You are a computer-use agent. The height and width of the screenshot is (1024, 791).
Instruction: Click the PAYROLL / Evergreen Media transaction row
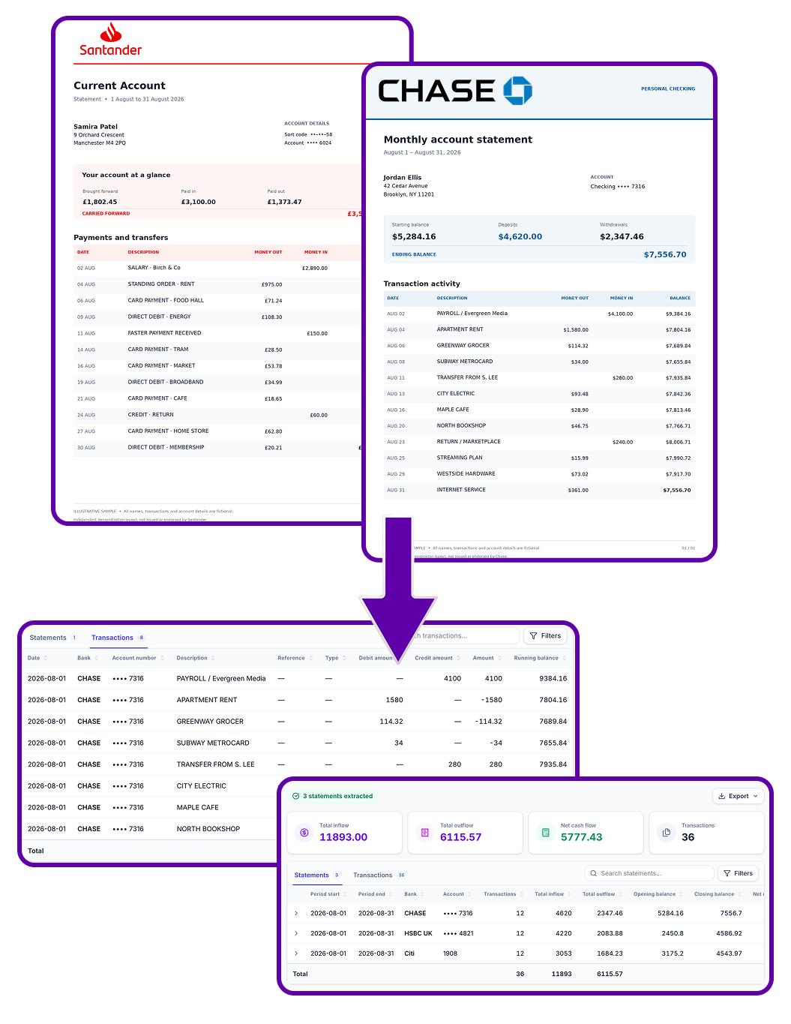tap(297, 678)
